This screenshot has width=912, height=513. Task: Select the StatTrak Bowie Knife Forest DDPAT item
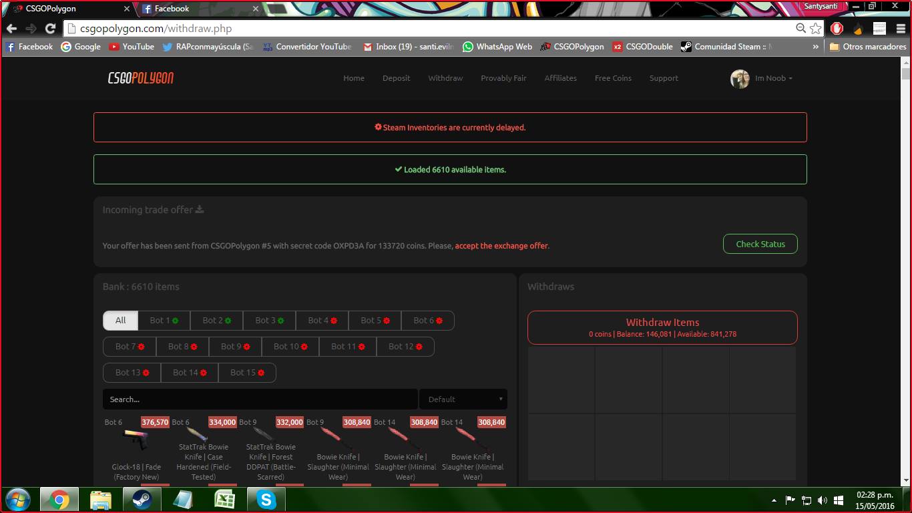(x=270, y=449)
